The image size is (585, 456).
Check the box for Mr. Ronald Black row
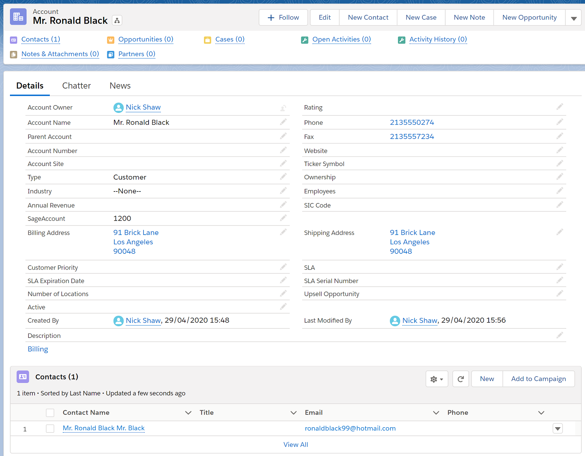click(x=50, y=428)
